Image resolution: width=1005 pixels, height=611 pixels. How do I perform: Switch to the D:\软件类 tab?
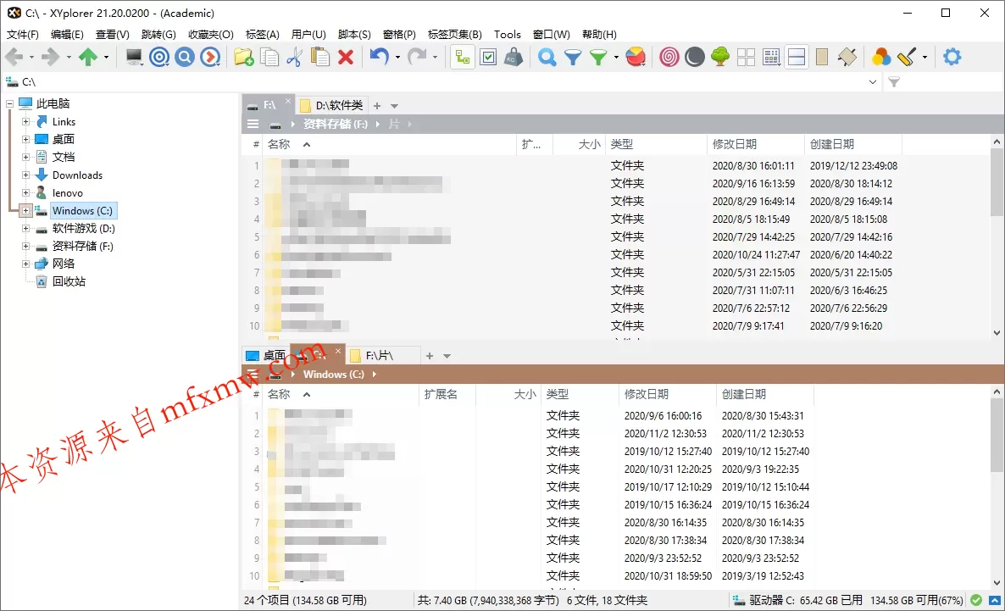coord(331,105)
